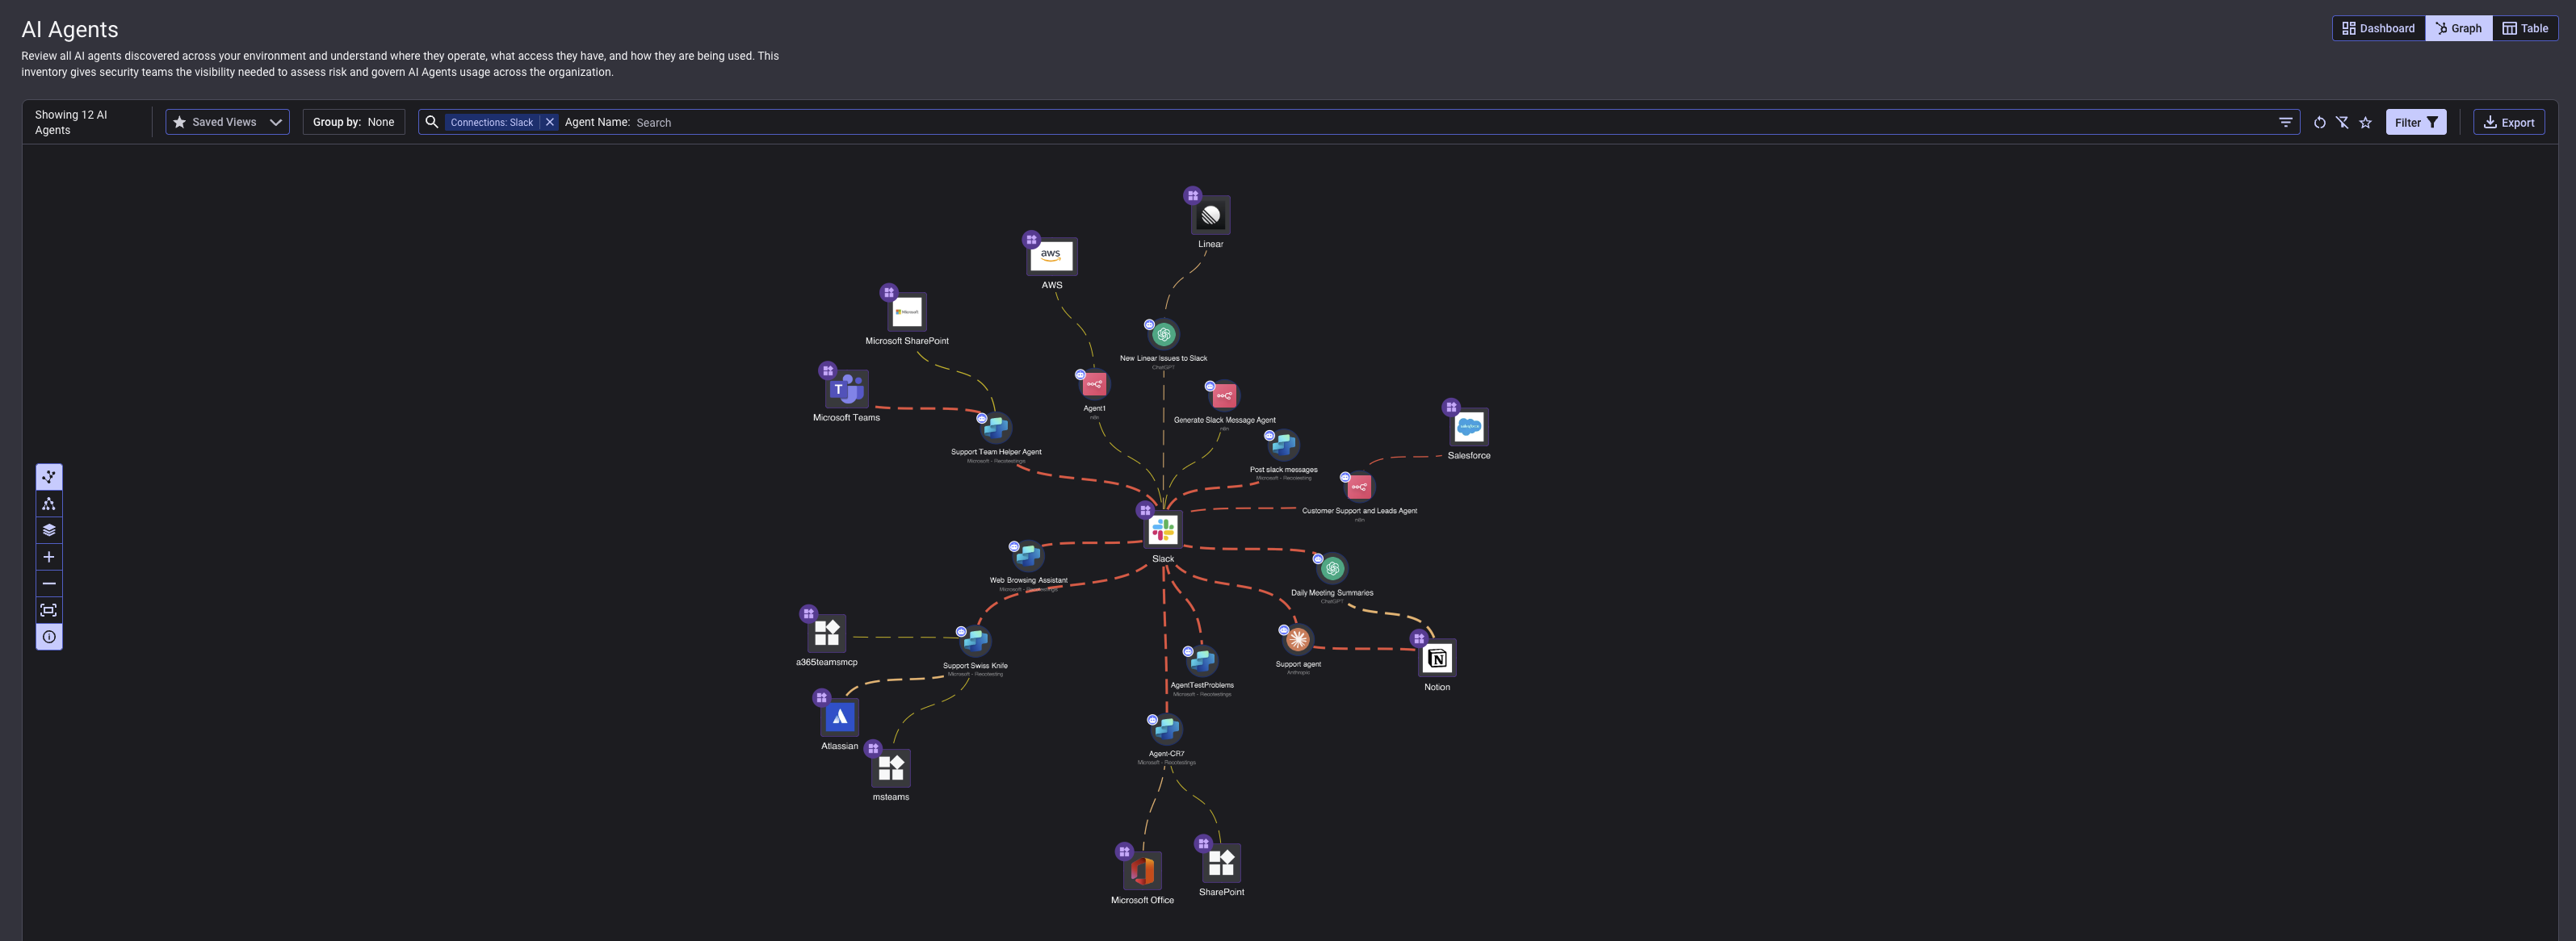Viewport: 2576px width, 941px height.
Task: Select the Slack node in the graph
Action: click(1163, 529)
